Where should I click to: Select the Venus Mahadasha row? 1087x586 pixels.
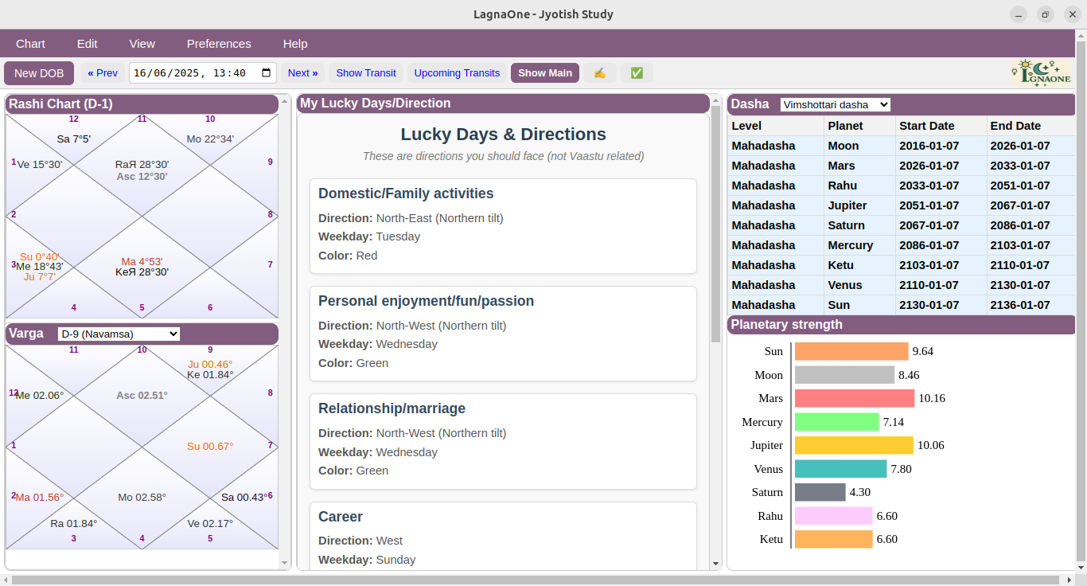(x=901, y=285)
